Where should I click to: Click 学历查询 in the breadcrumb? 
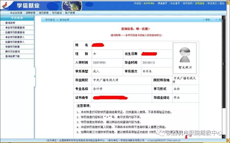pyautogui.click(x=50, y=20)
